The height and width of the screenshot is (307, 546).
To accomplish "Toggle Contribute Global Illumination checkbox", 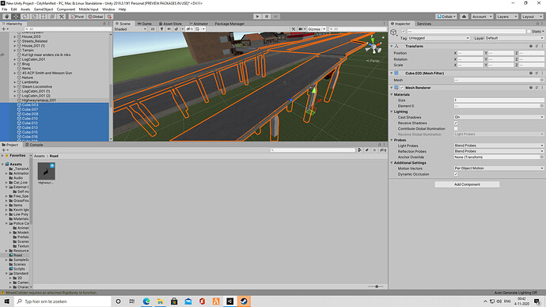I will point(456,129).
